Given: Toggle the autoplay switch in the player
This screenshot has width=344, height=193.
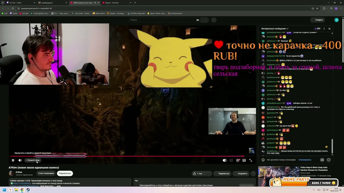Looking at the screenshot, I should [225, 160].
